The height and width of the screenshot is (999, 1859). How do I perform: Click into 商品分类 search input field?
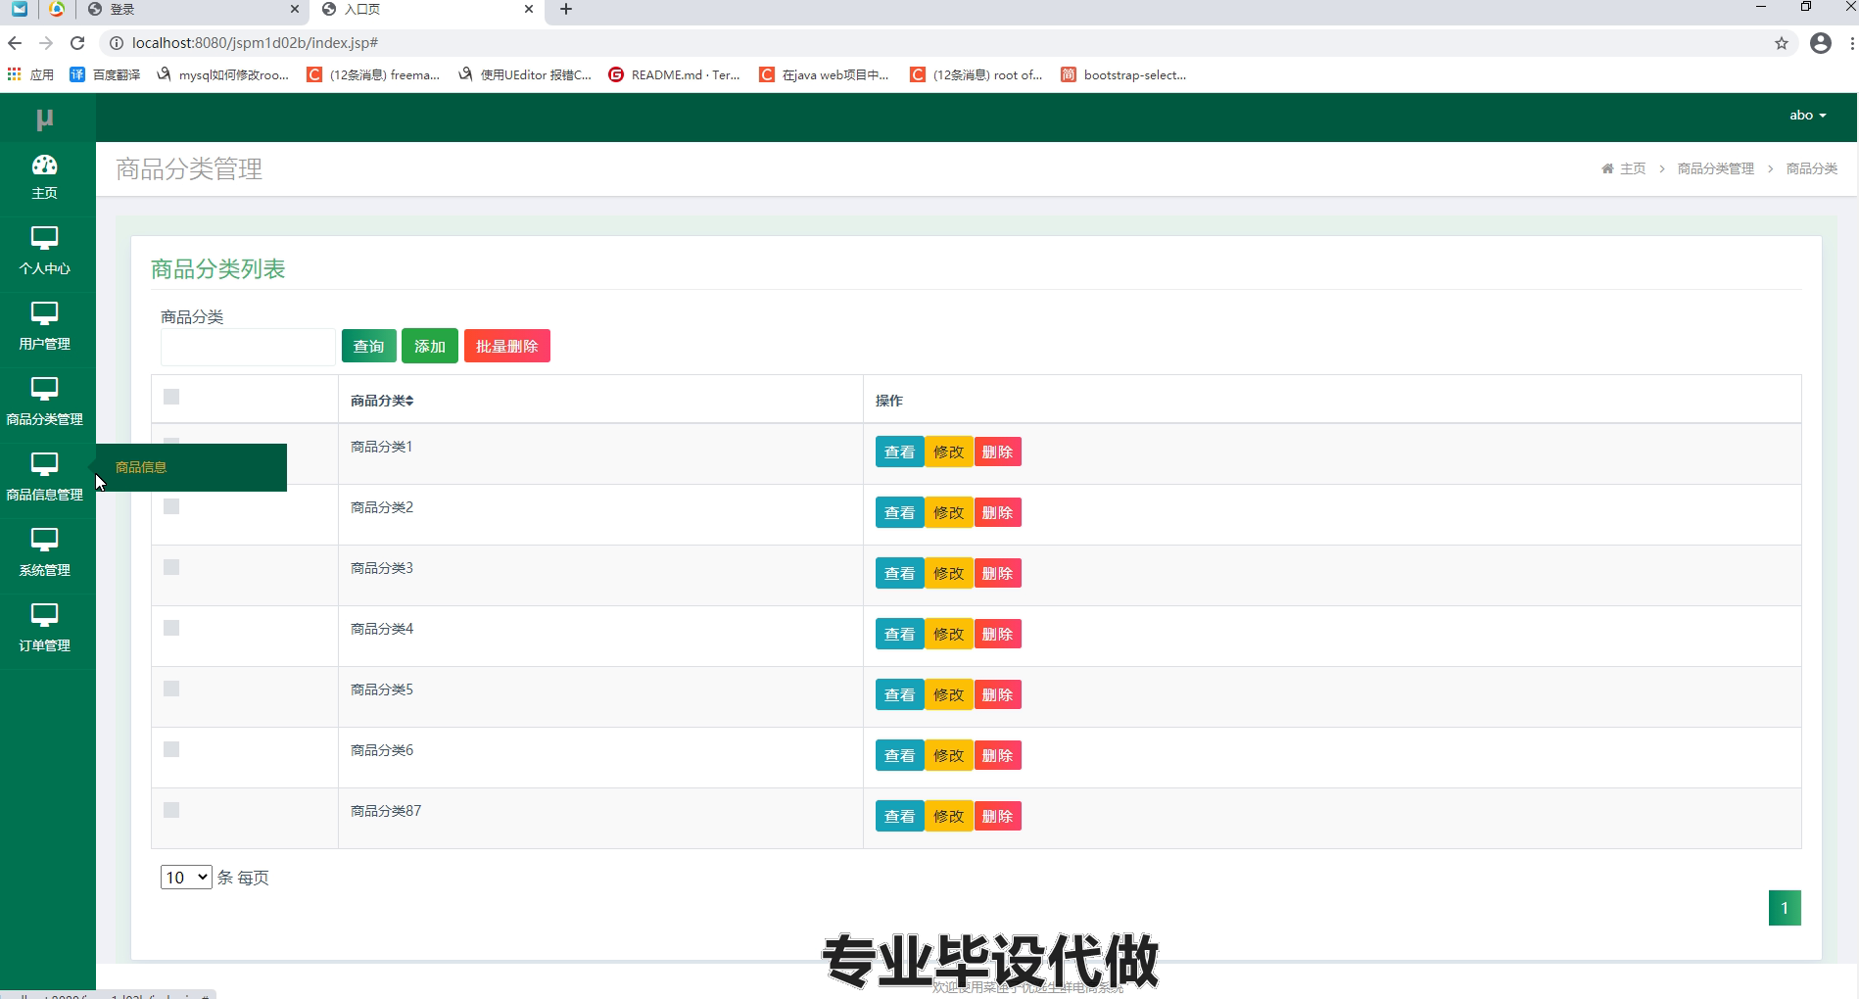248,347
